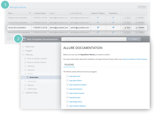Open the Nop Instant Search link
This screenshot has width=156, height=115.
click(77, 93)
